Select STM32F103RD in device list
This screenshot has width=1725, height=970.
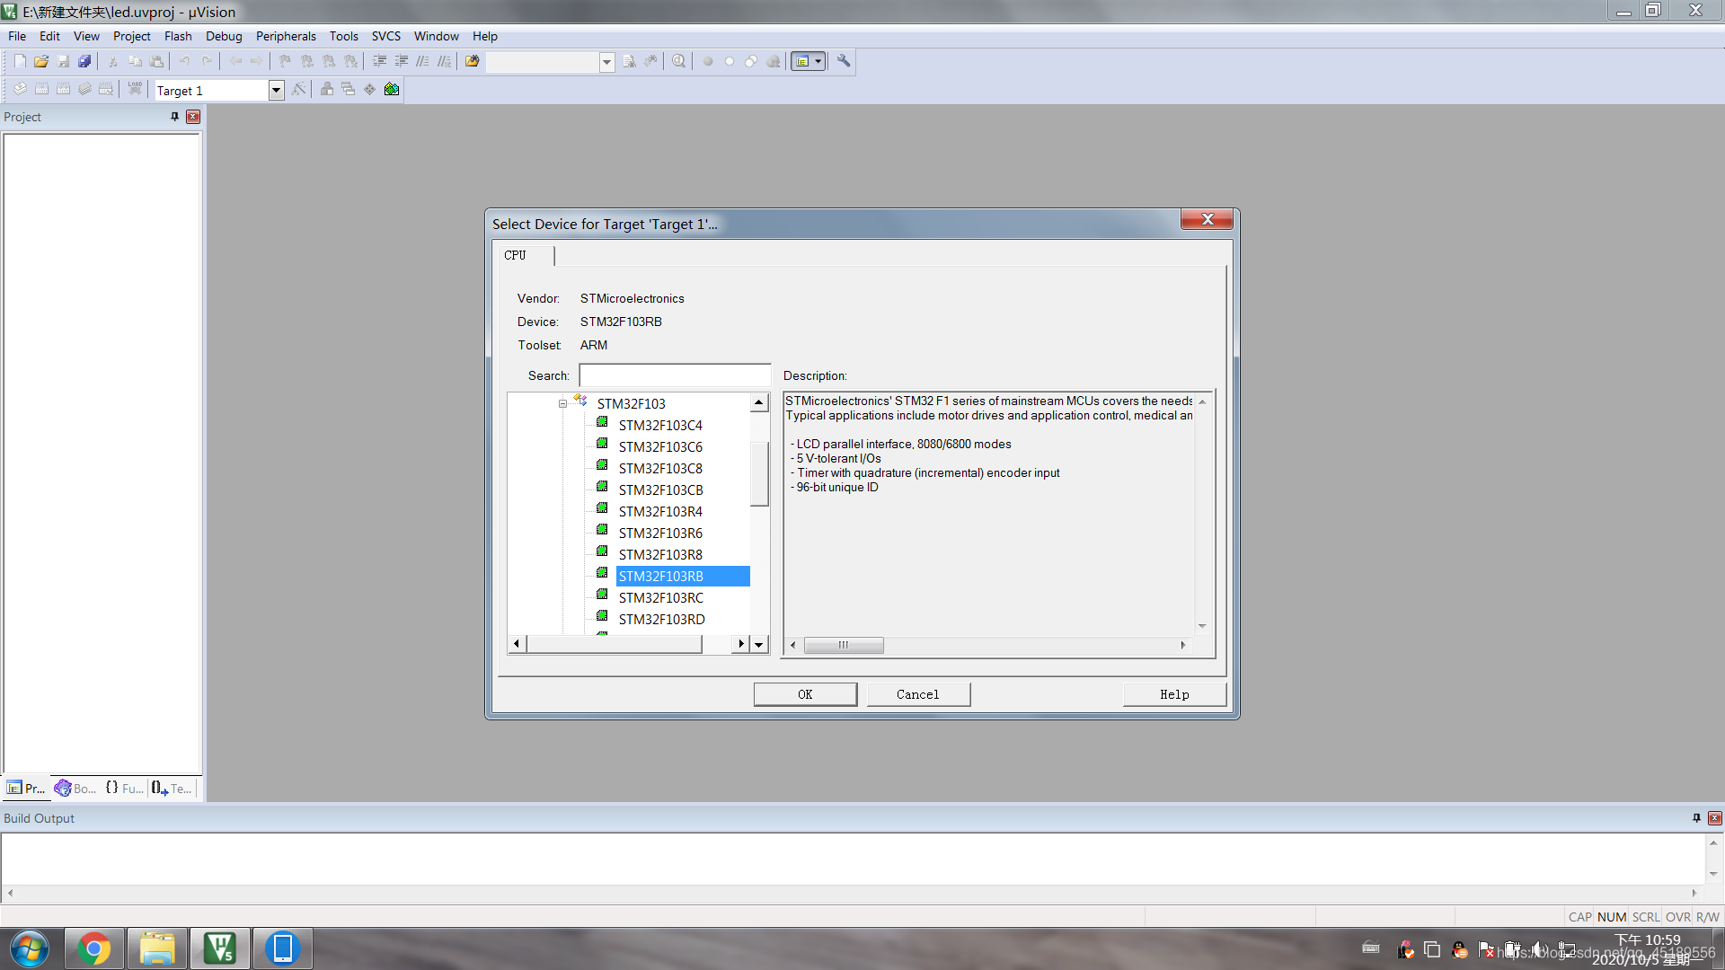(x=661, y=620)
